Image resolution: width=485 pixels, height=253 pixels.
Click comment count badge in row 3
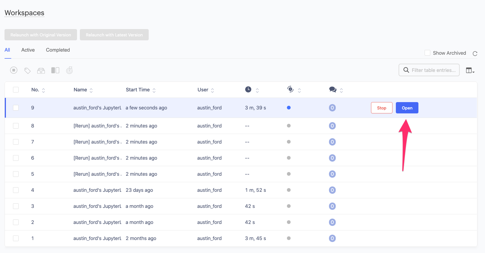(x=332, y=206)
